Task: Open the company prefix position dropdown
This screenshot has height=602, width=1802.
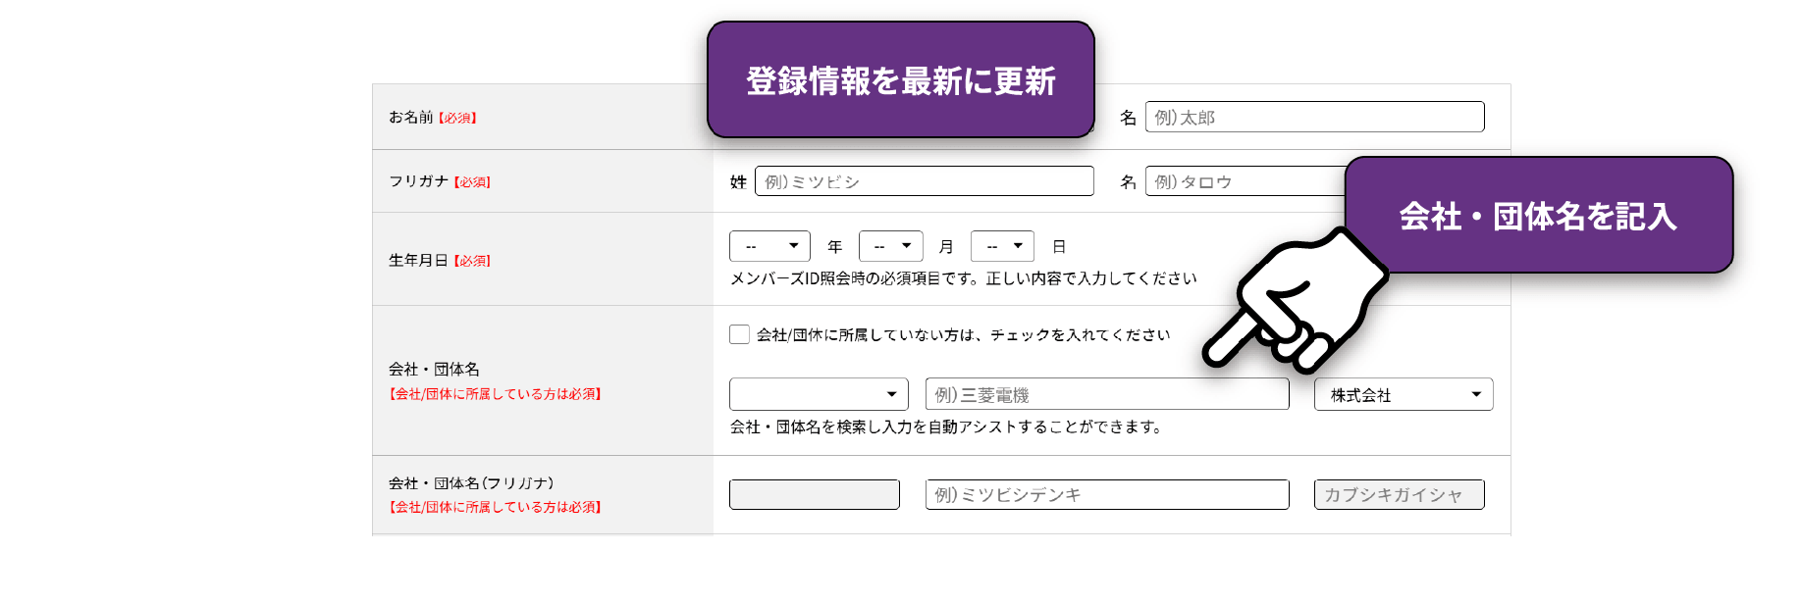Action: [x=819, y=394]
